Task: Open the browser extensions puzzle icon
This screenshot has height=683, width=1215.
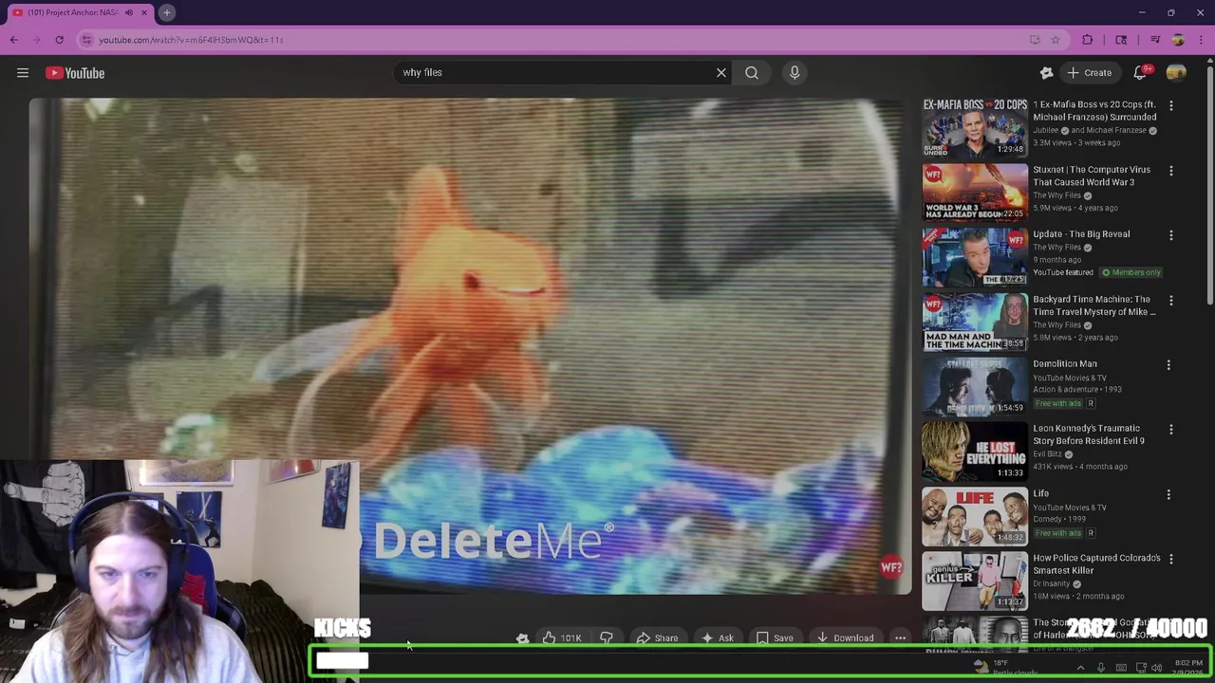Action: tap(1088, 40)
